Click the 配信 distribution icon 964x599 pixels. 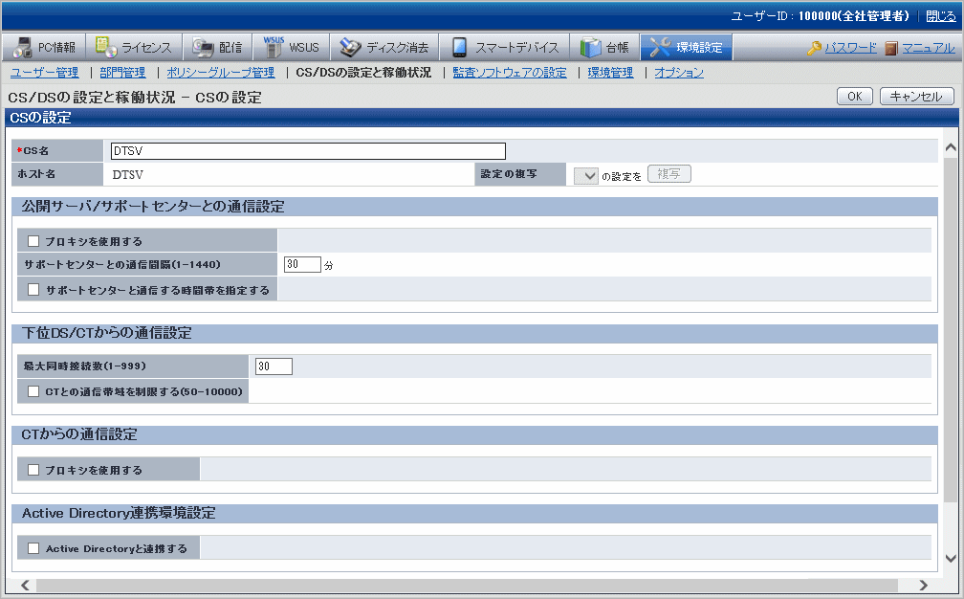click(203, 47)
